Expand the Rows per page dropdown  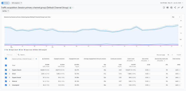tap(170, 55)
